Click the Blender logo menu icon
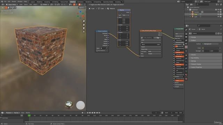Viewport: 223px width, 125px height. pyautogui.click(x=2, y=1)
